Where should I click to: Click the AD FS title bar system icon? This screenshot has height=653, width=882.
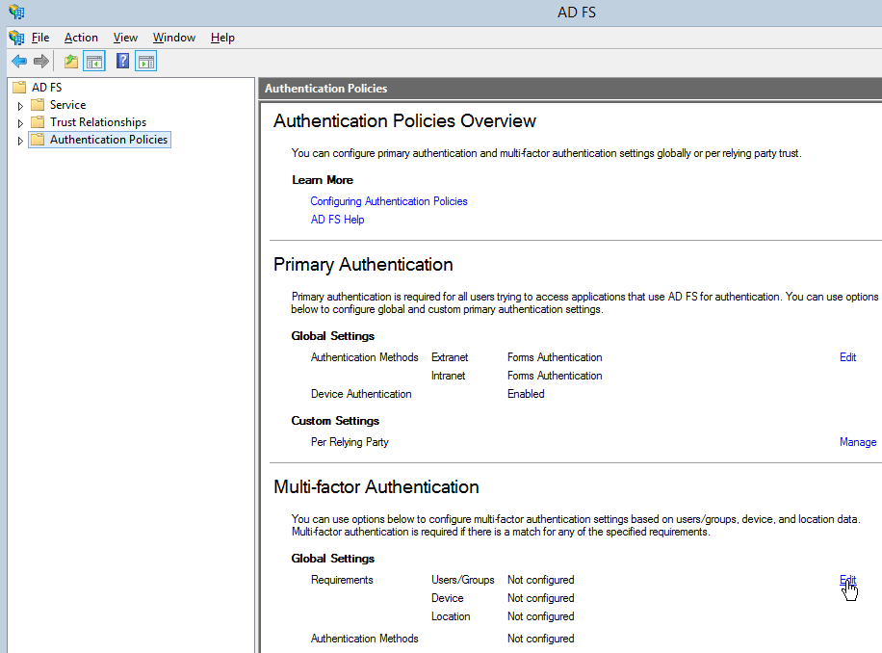point(16,13)
